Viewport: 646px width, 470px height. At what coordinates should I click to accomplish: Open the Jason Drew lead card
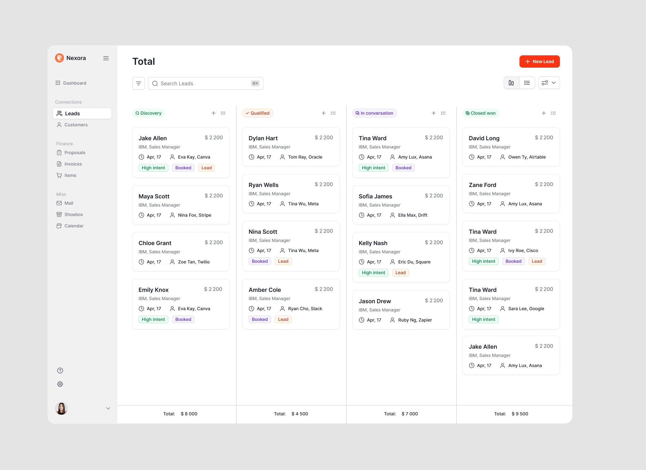point(401,310)
